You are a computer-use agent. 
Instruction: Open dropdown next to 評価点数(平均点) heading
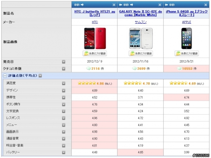tap(40, 76)
